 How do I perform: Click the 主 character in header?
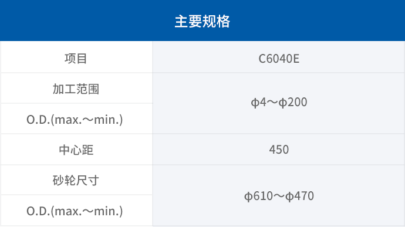(x=181, y=21)
